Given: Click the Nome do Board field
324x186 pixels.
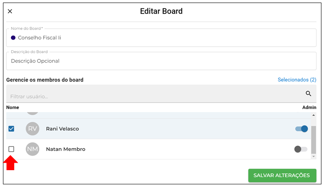Looking at the screenshot, I should point(161,37).
